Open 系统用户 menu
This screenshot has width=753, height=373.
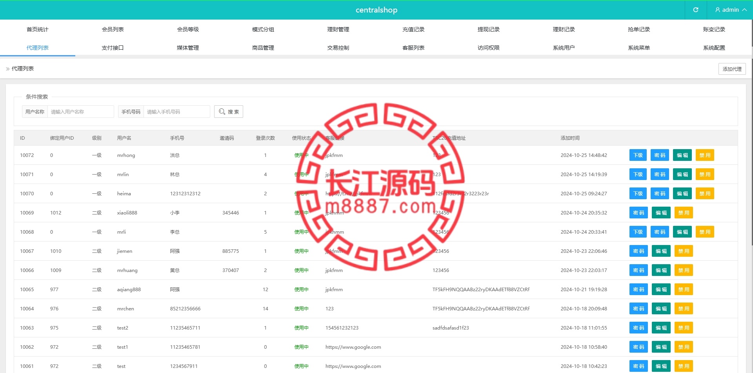click(564, 48)
